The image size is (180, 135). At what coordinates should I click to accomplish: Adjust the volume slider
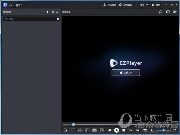[164, 130]
